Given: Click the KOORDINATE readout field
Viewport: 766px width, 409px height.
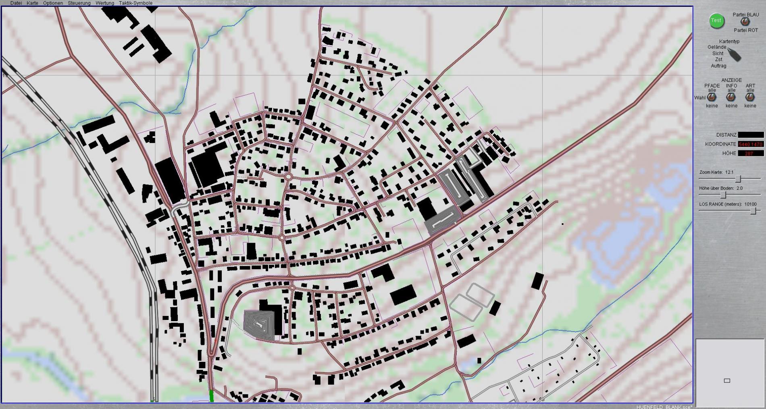Looking at the screenshot, I should 751,144.
